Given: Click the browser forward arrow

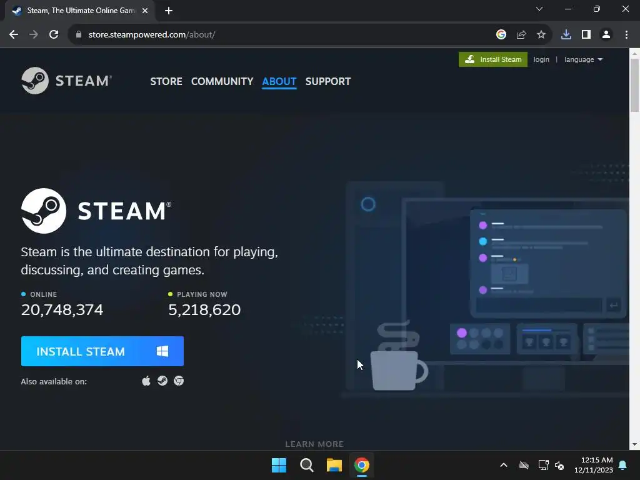Looking at the screenshot, I should point(34,35).
